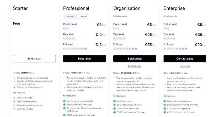Select the Organization plan
This screenshot has width=219, height=117.
point(135,59)
